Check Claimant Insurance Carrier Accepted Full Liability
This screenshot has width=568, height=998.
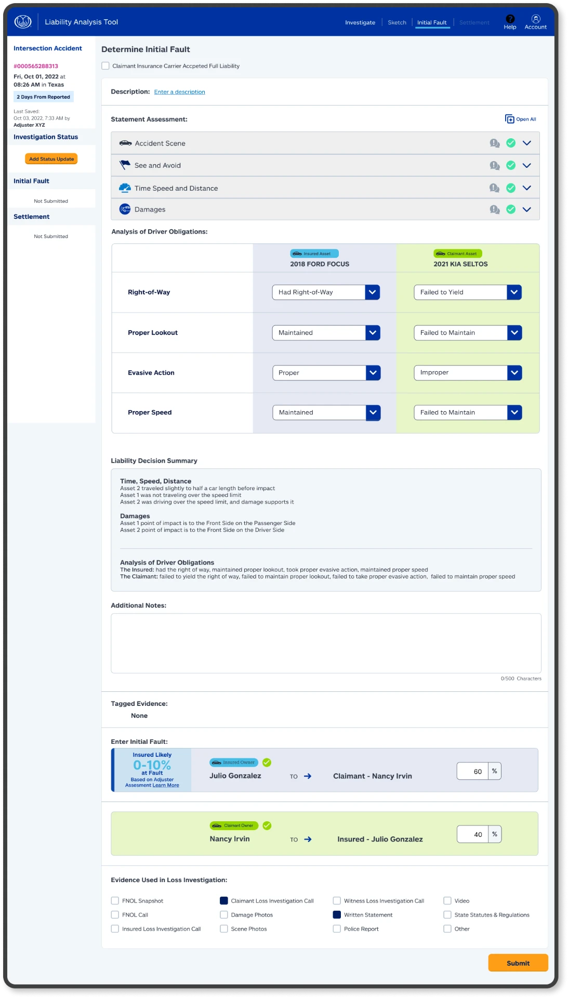pyautogui.click(x=105, y=65)
